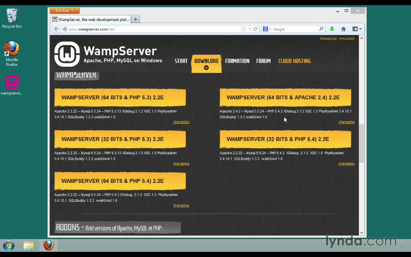411x257 pixels.
Task: Open the Firefox downloads green arrow
Action: point(332,29)
